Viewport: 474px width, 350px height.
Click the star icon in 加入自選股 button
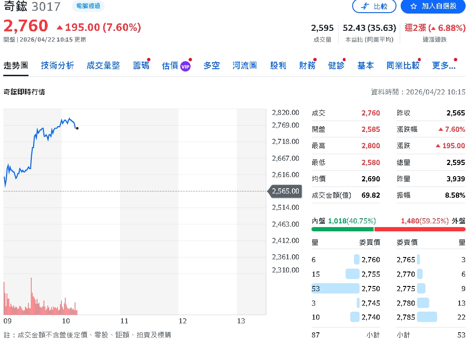(413, 7)
